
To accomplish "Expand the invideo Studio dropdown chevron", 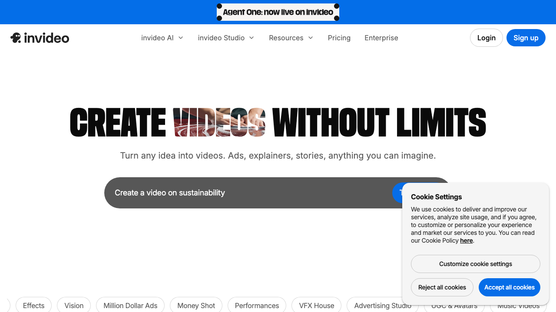I will [x=252, y=38].
